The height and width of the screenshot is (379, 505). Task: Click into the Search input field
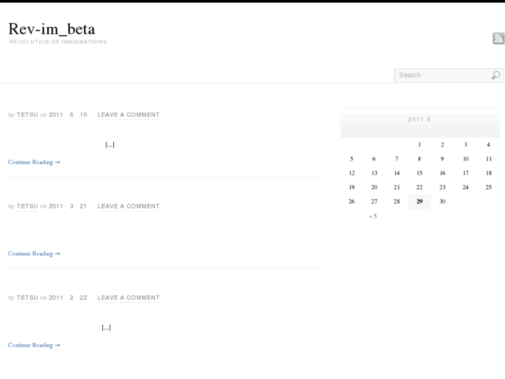click(x=442, y=75)
